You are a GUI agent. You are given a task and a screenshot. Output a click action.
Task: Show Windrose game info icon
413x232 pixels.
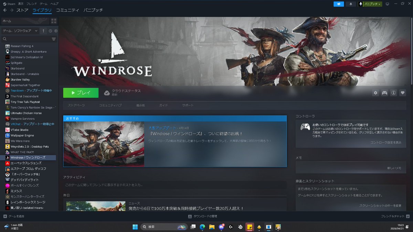point(393,93)
